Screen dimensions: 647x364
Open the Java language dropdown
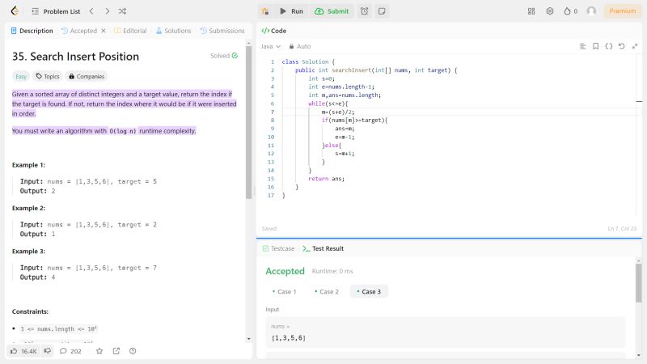[x=270, y=46]
